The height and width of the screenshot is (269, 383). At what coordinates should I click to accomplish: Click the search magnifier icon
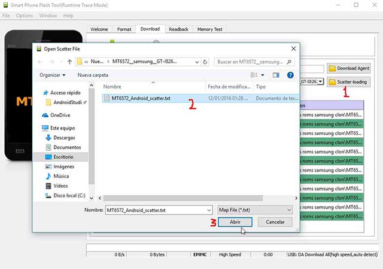pos(289,62)
